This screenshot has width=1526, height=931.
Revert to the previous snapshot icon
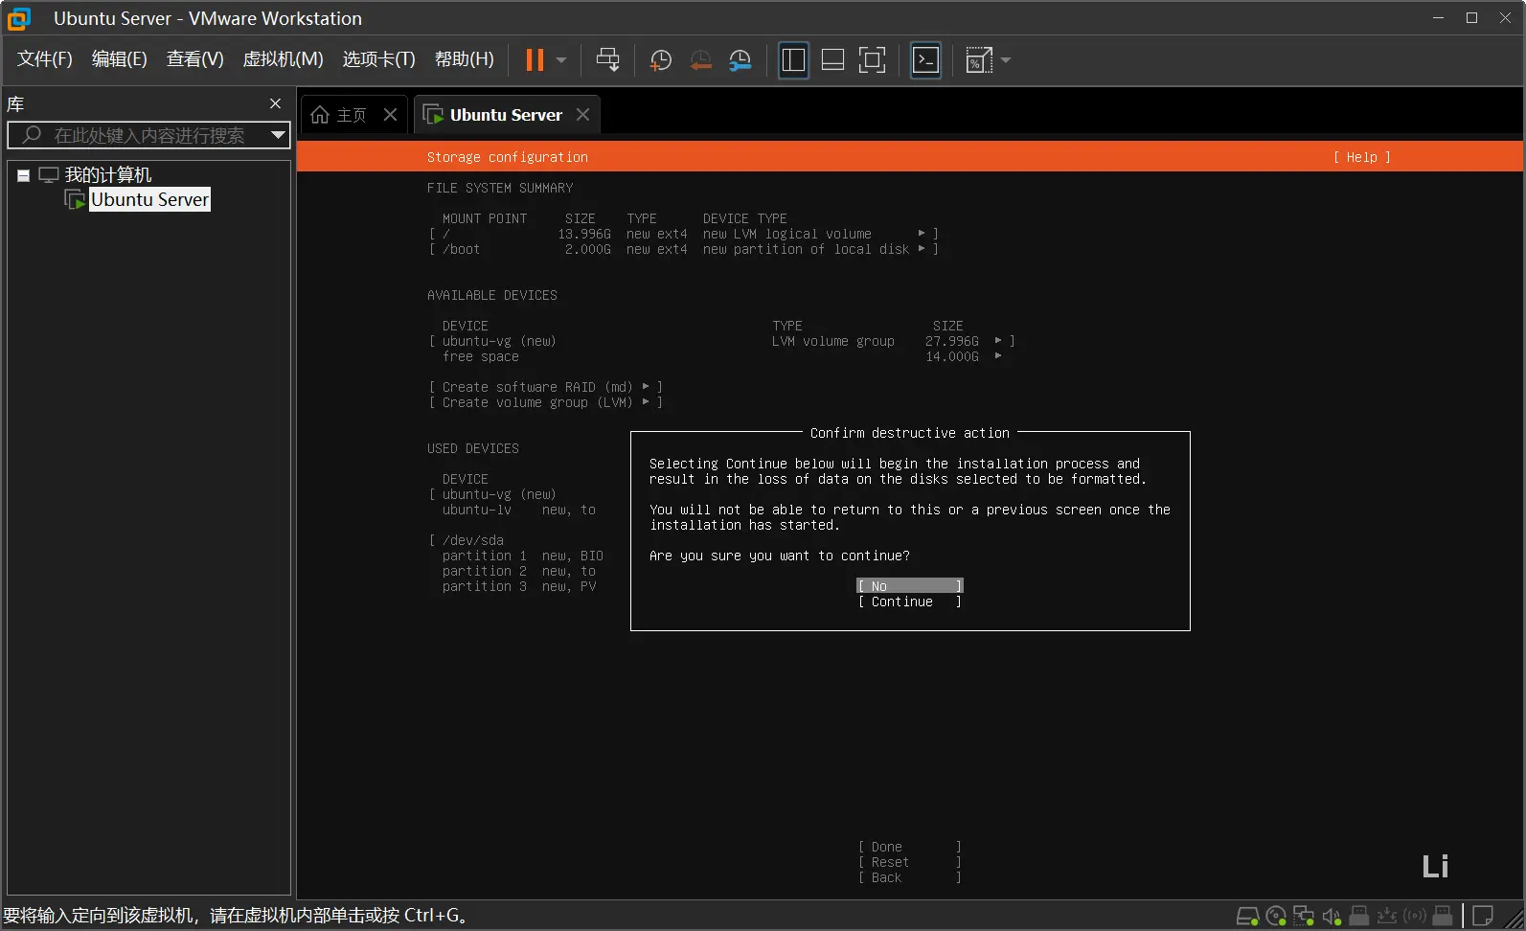[x=700, y=60]
